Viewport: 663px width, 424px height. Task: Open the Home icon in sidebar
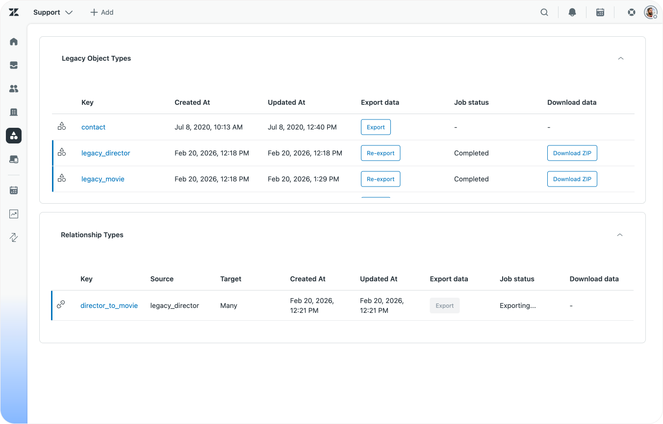click(14, 42)
